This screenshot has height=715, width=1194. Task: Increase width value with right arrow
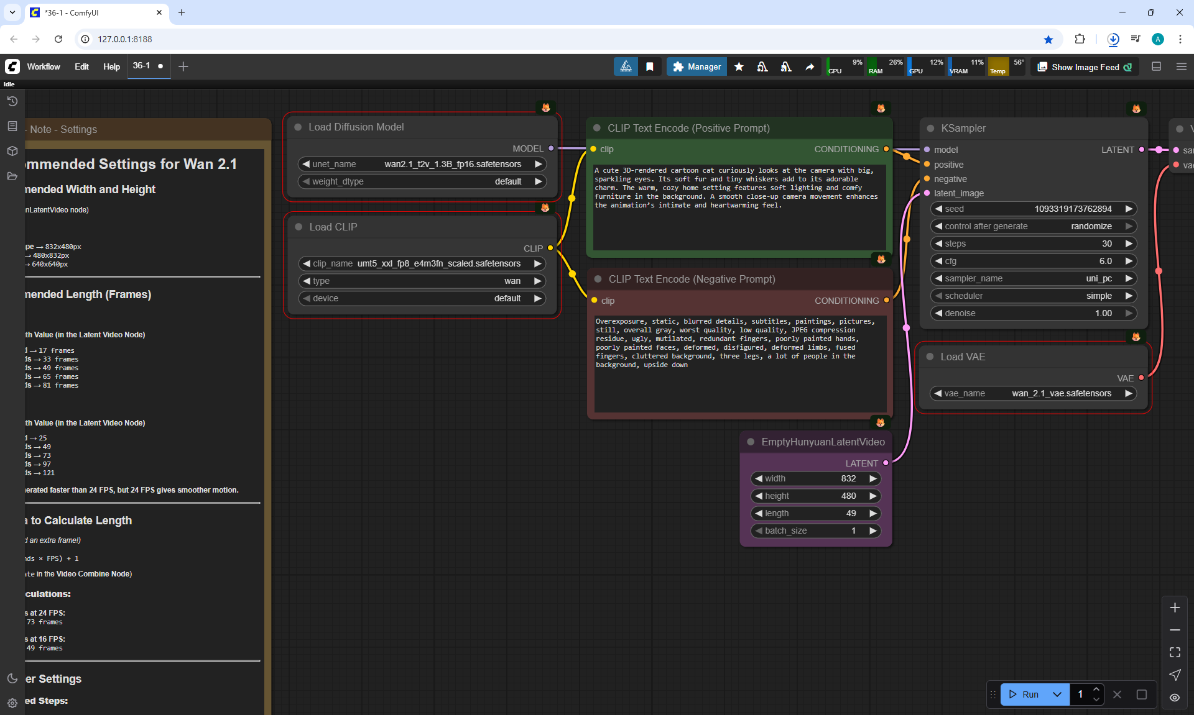point(873,478)
